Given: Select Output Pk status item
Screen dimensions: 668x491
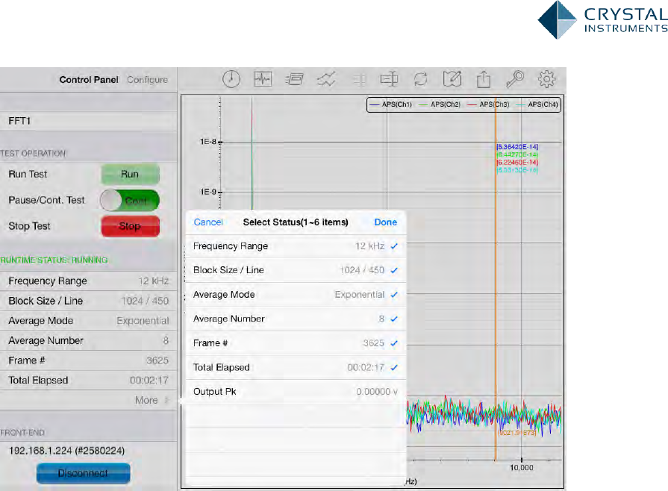Looking at the screenshot, I should coord(296,392).
